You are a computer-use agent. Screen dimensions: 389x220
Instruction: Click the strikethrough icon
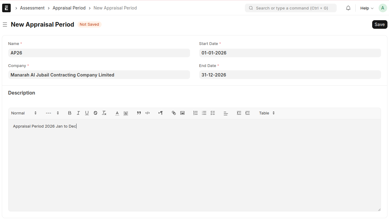coord(95,113)
